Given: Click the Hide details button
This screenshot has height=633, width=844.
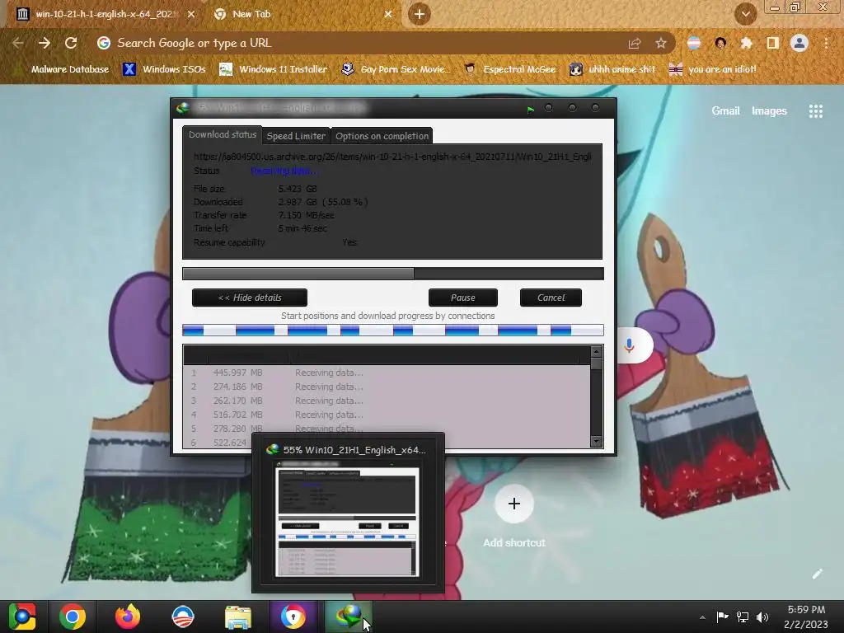Looking at the screenshot, I should (x=250, y=298).
